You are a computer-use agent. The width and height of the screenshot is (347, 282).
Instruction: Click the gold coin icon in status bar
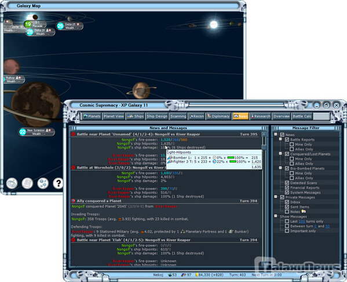pyautogui.click(x=197, y=274)
